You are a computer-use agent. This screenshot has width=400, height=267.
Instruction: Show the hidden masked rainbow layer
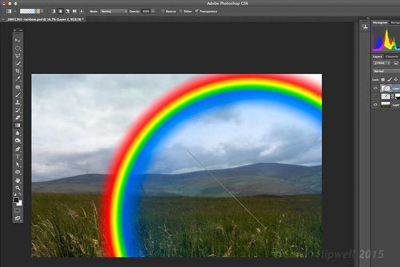375,96
